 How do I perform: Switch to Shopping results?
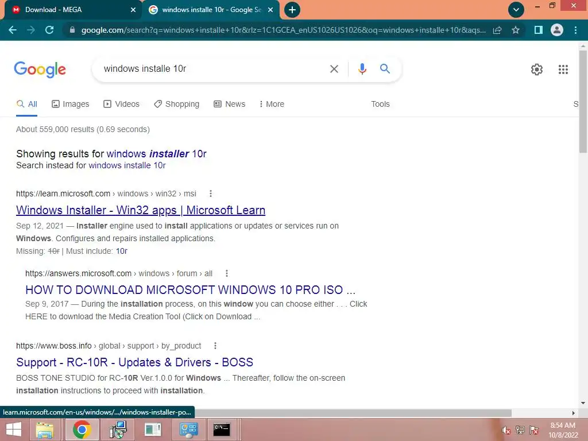tap(177, 104)
